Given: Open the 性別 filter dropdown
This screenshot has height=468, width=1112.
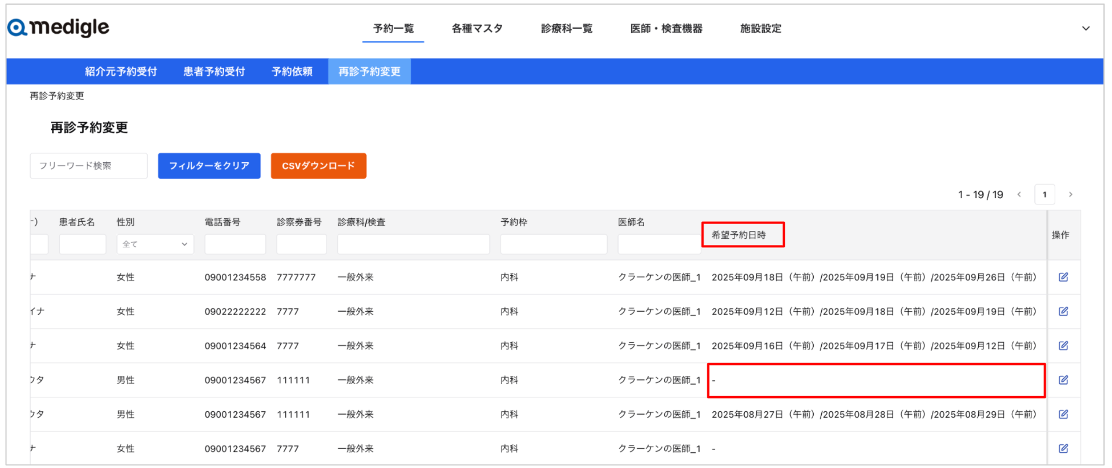Looking at the screenshot, I should pos(155,244).
